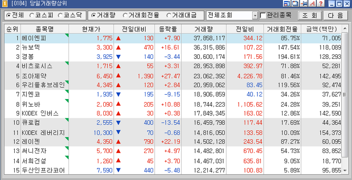
Task: Click the numbered window icon at title bar left
Action: (x=5, y=3)
